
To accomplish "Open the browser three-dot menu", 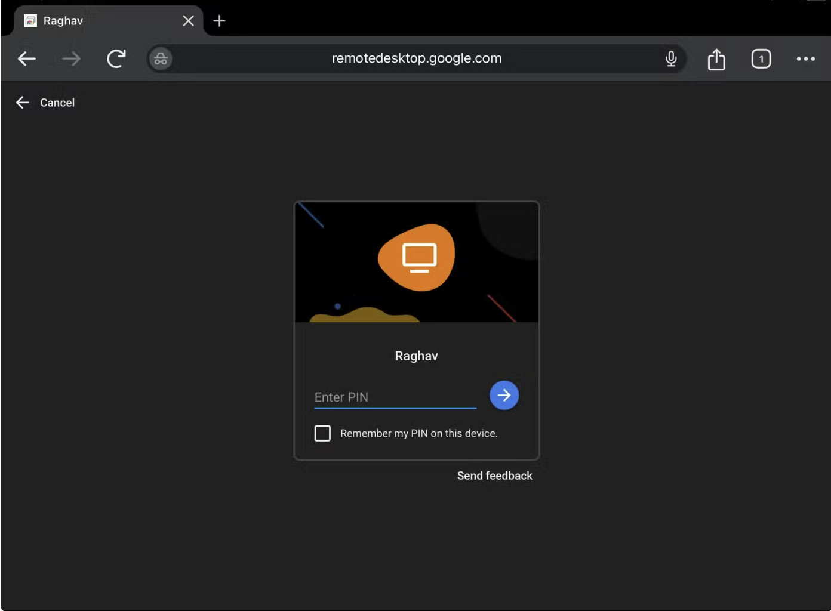I will [x=806, y=58].
